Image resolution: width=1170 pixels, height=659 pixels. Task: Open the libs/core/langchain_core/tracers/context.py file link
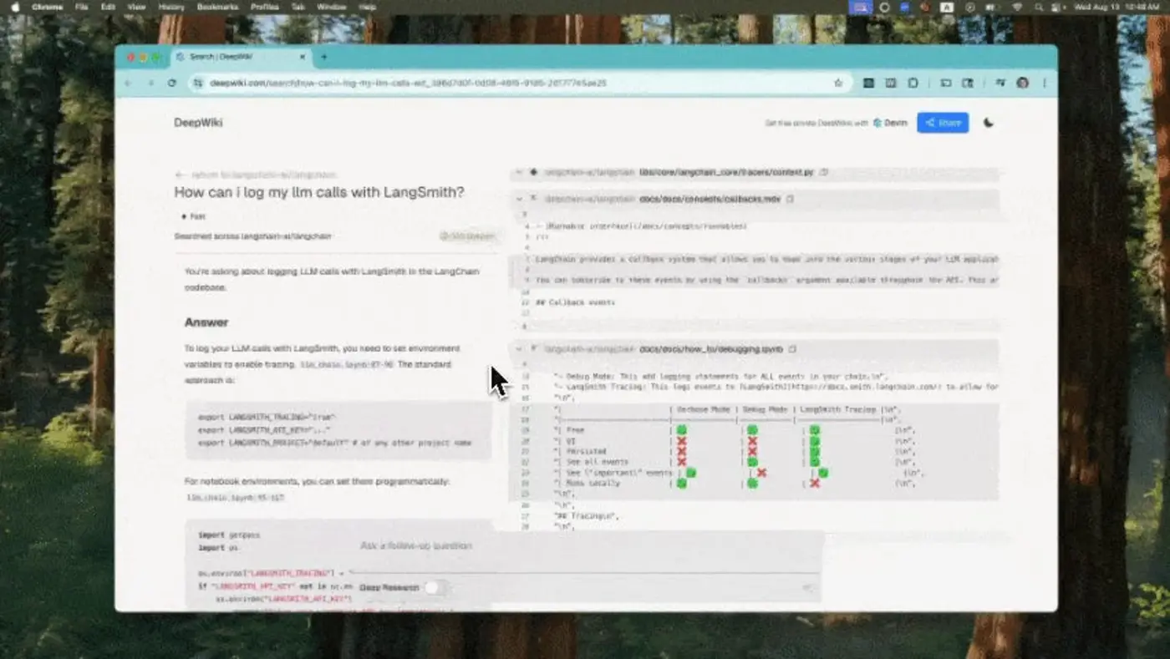pos(726,172)
